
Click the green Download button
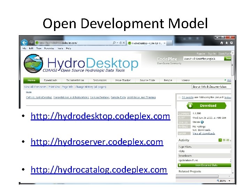pyautogui.click(x=206, y=106)
